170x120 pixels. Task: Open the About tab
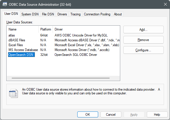tap(118, 14)
